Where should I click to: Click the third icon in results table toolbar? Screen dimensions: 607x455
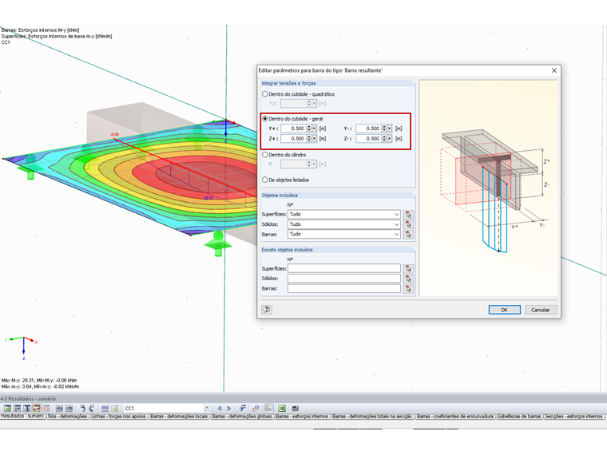[26, 408]
